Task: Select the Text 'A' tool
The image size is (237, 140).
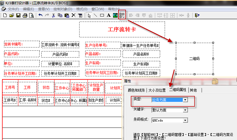Action: click(x=108, y=15)
